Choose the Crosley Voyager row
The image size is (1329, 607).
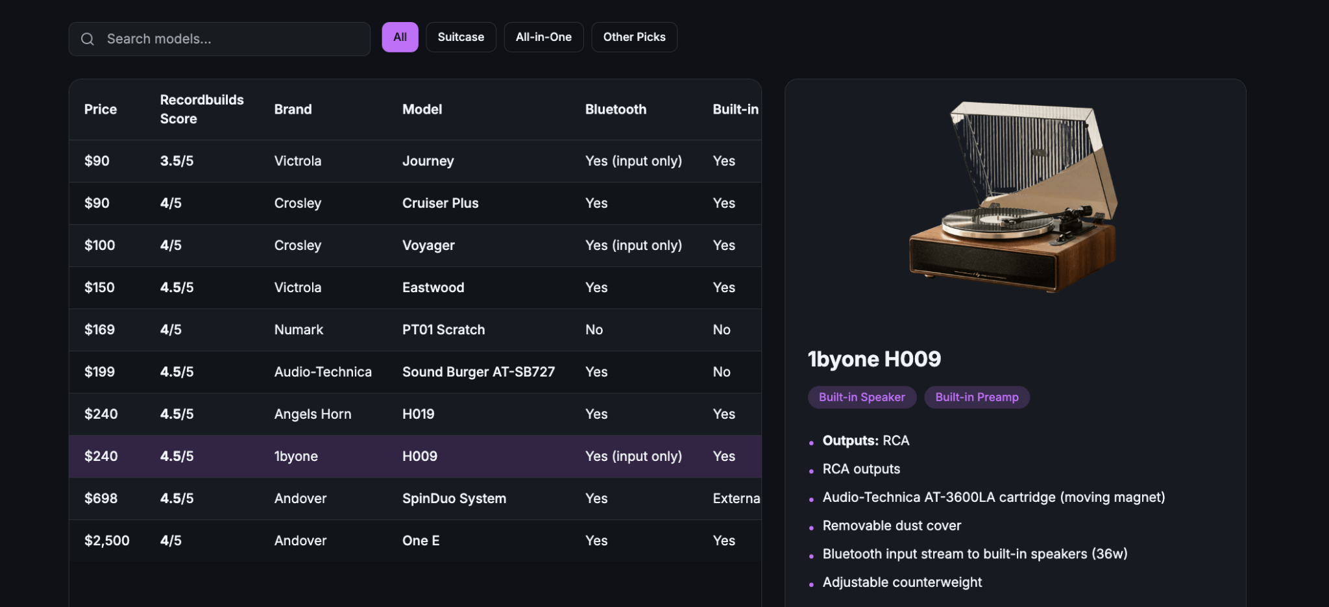pos(415,245)
